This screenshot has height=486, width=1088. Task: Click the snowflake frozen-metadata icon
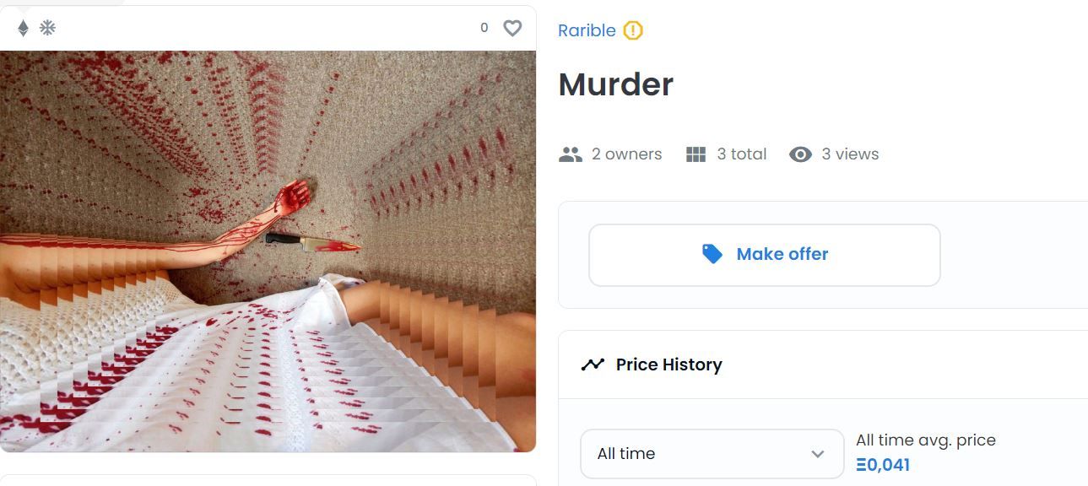tap(47, 28)
